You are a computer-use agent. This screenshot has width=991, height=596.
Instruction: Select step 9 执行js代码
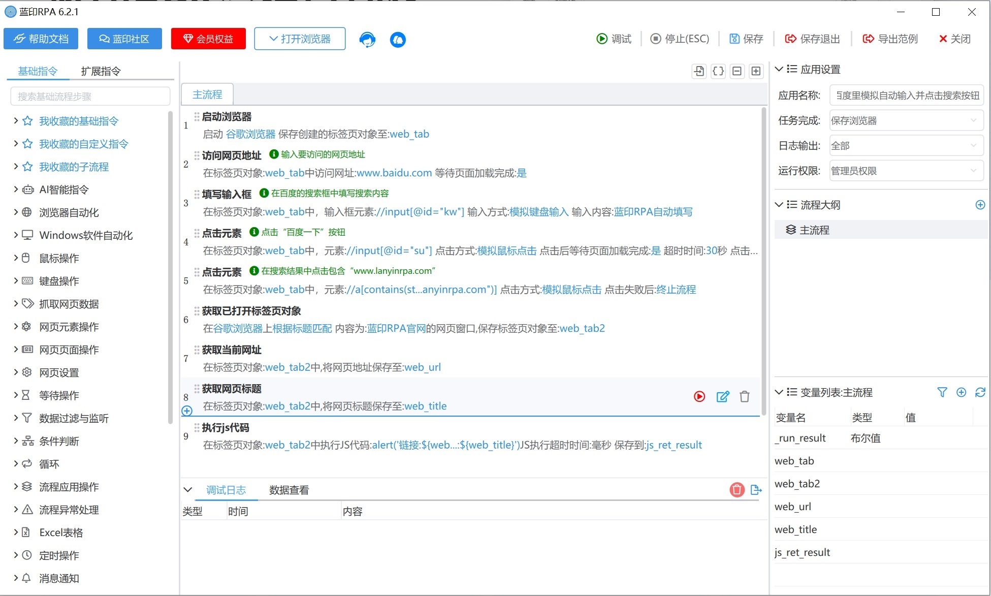tap(470, 436)
